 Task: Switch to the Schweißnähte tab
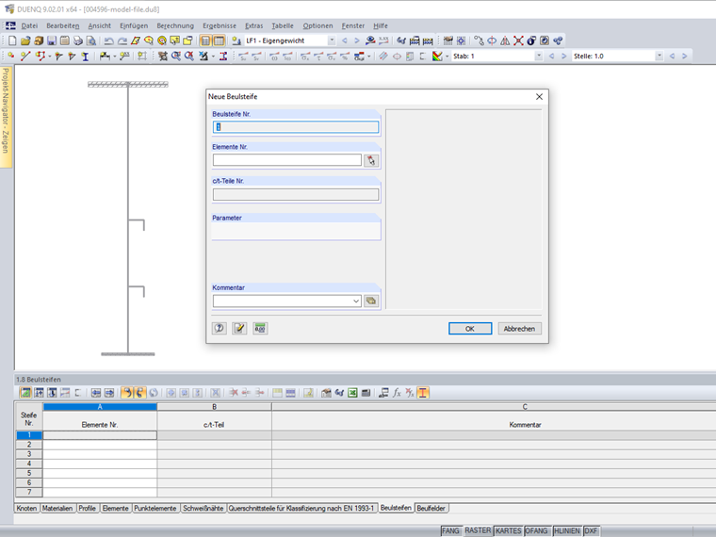(x=203, y=508)
